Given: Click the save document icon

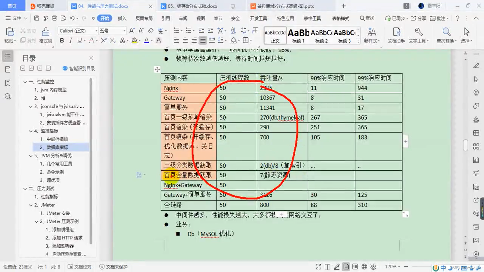Looking at the screenshot, I should [x=37, y=18].
